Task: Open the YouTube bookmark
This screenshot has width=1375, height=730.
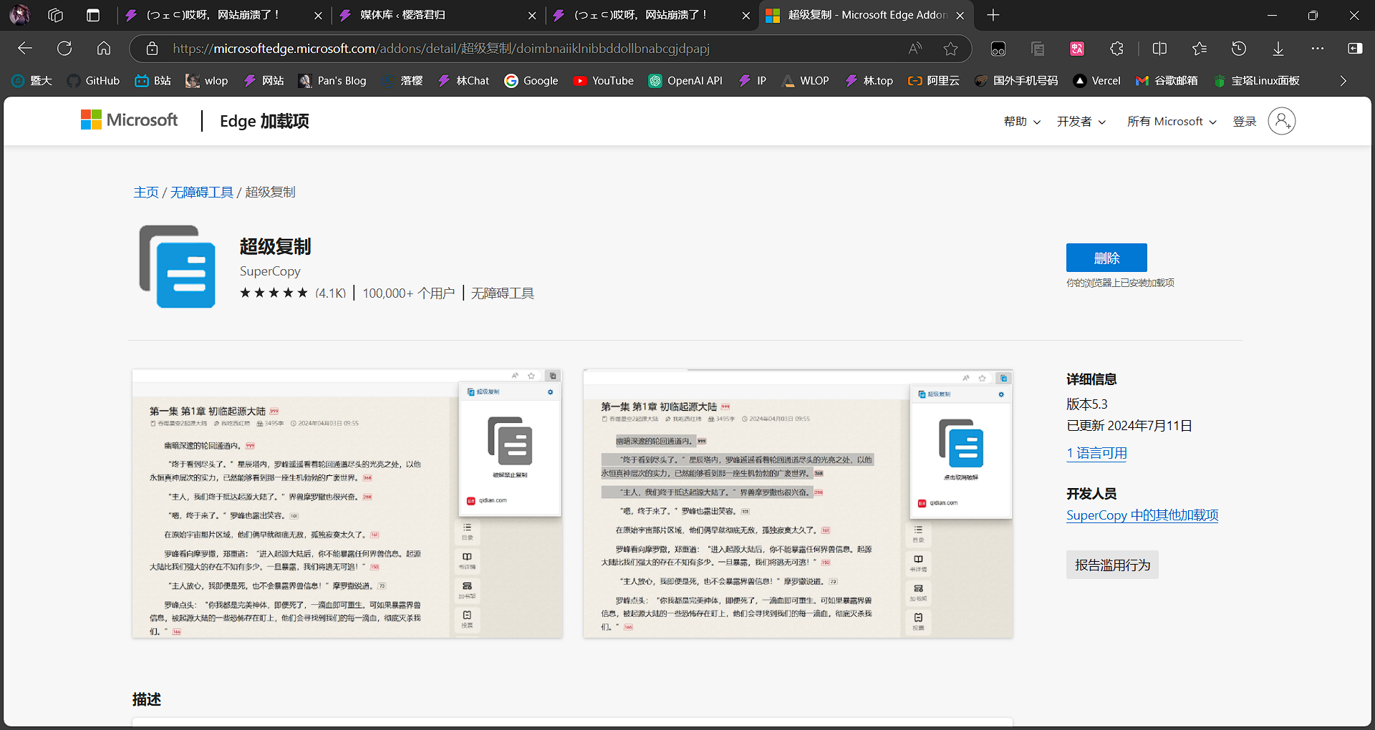Action: 604,81
